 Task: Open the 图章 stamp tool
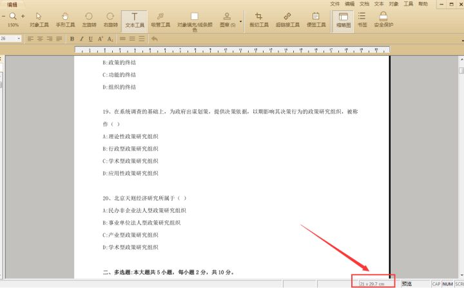click(227, 20)
